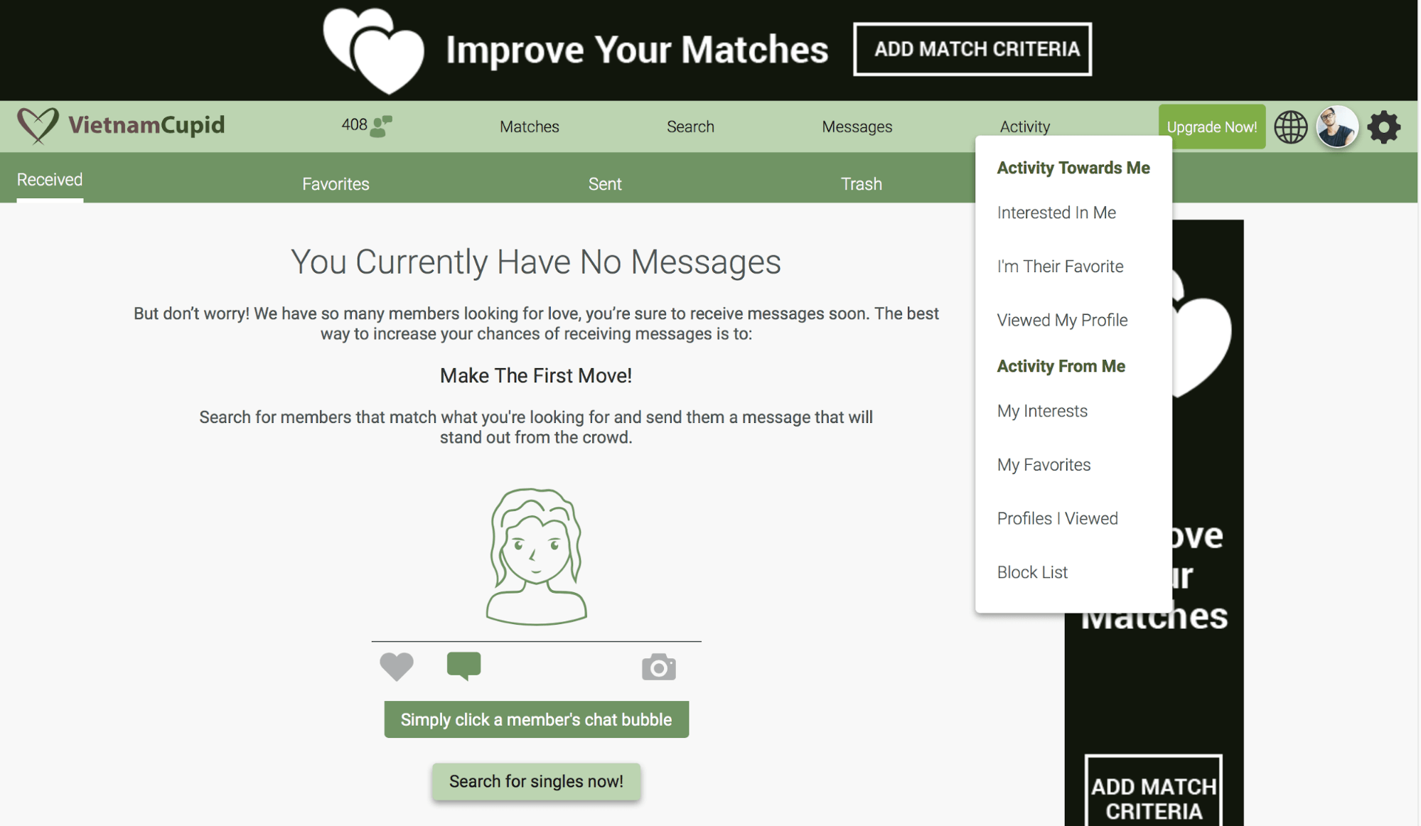The image size is (1421, 826).
Task: Click Search for singles now button
Action: [536, 781]
